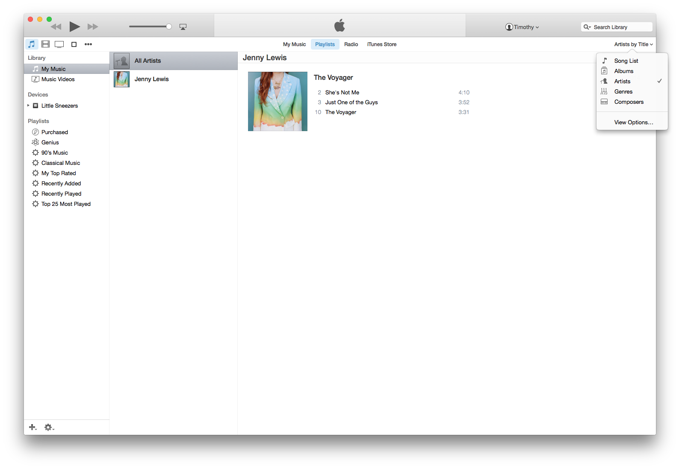Click the Search Library field

click(617, 27)
